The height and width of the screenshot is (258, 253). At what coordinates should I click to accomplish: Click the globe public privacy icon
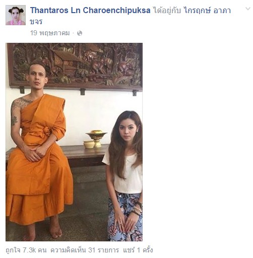[80, 33]
